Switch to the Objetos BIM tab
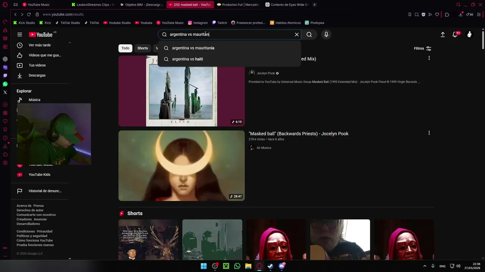The image size is (485, 272). pyautogui.click(x=141, y=5)
